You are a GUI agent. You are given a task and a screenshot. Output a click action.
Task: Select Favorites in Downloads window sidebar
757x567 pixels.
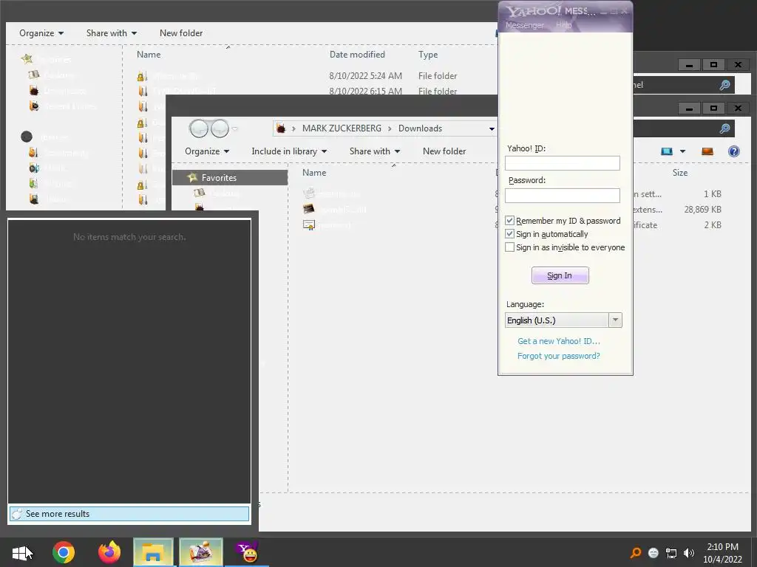(231, 177)
